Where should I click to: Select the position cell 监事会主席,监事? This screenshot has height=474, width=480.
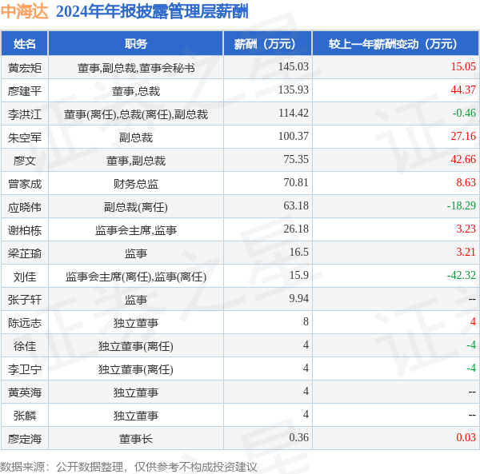pos(136,230)
